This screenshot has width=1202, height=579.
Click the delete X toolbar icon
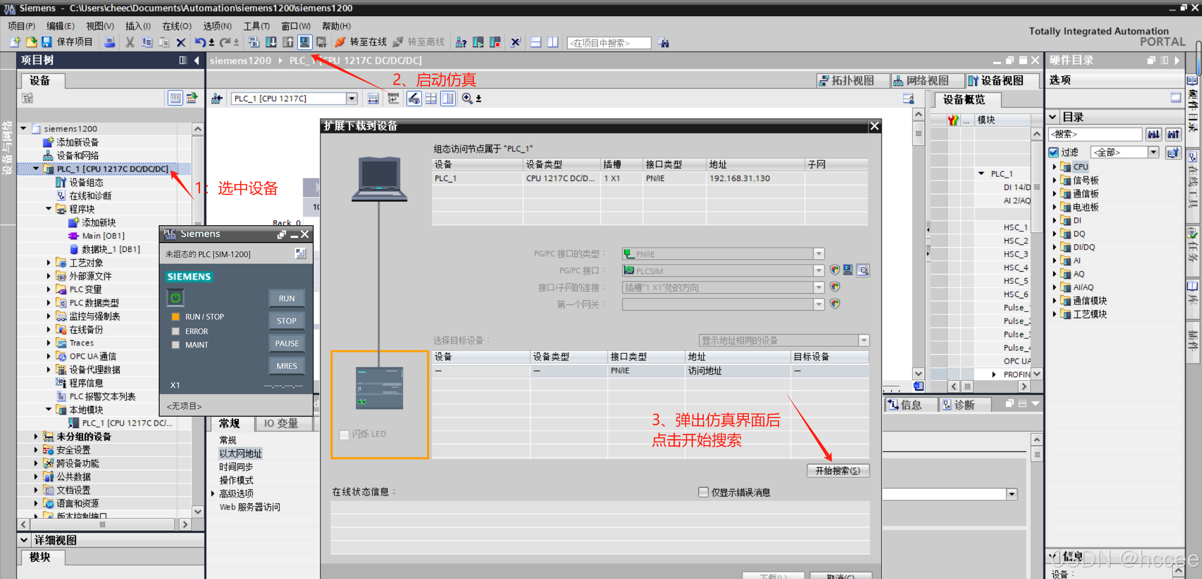click(x=181, y=43)
